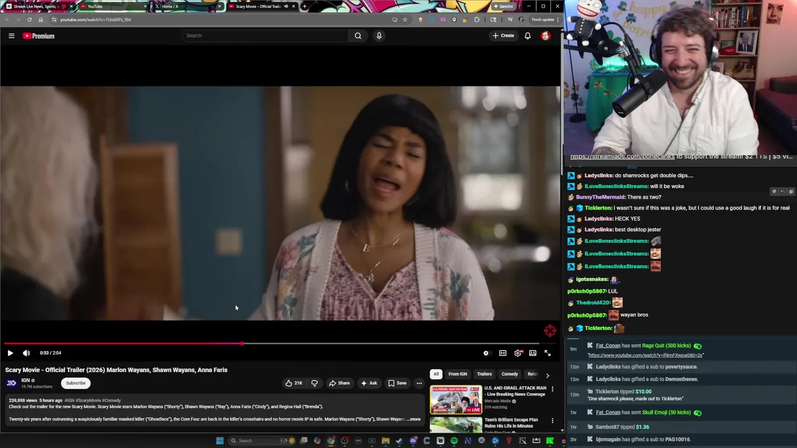797x448 pixels.
Task: Mute the Scary Movie tab audio icon
Action: [x=286, y=6]
